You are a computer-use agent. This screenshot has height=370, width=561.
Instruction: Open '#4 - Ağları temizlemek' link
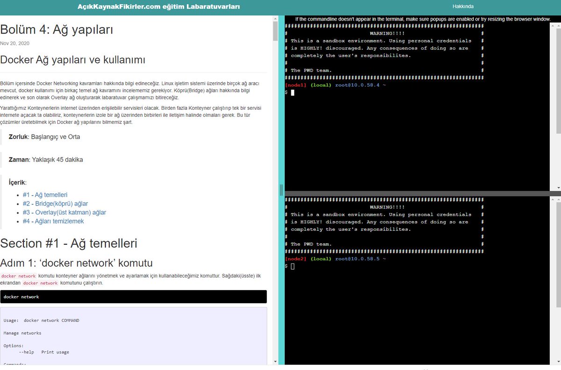point(53,221)
